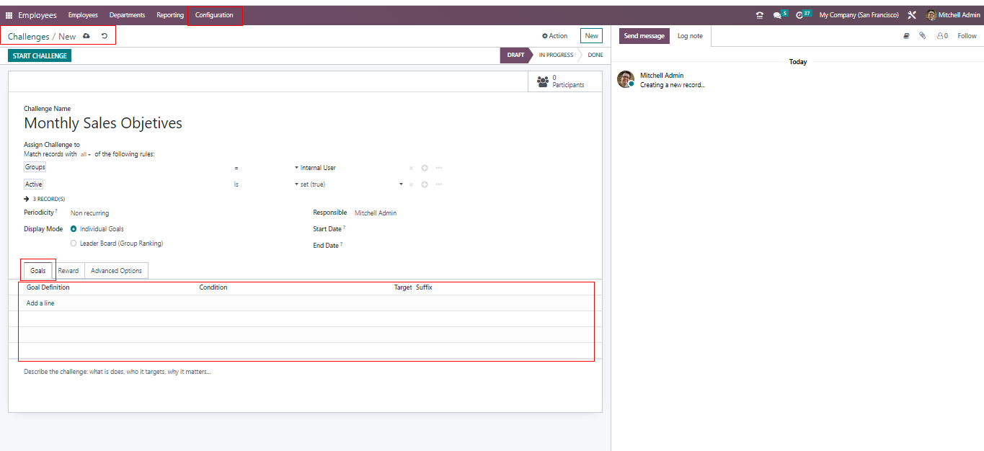Click the discard changes undo icon
984x451 pixels.
105,36
